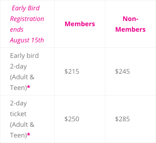
Task: Click the word 'ends' in header cell
Action: pyautogui.click(x=17, y=29)
